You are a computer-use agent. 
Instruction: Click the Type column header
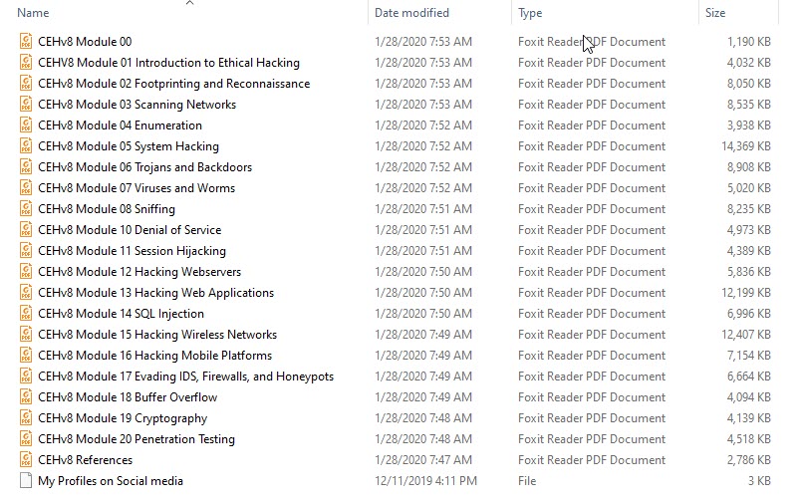[x=530, y=13]
